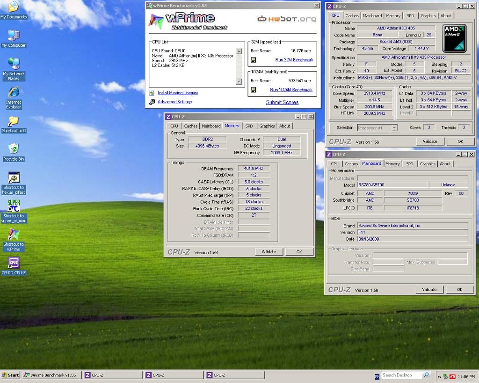Open the Recycle Bin icon
Image resolution: width=479 pixels, height=383 pixels.
14,152
